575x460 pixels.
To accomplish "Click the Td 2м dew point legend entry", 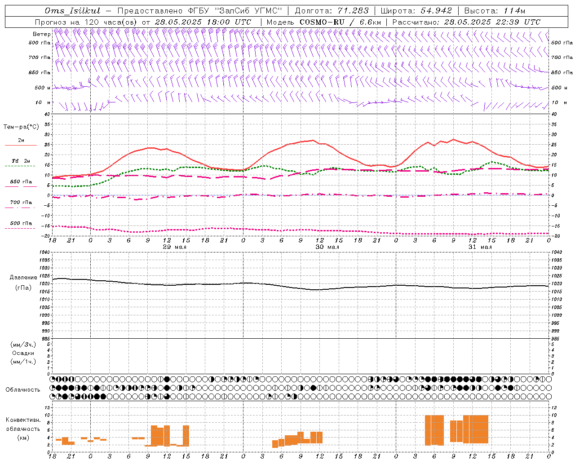I will pyautogui.click(x=21, y=161).
